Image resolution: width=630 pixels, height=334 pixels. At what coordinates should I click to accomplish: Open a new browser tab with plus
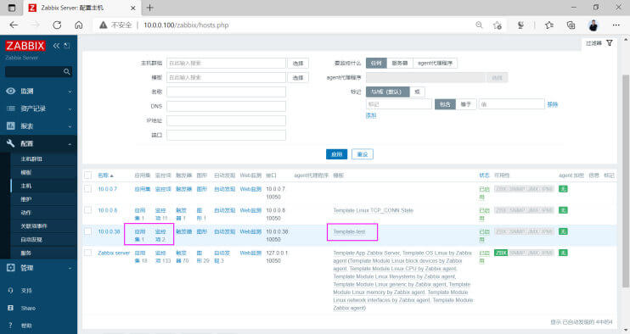click(x=150, y=8)
